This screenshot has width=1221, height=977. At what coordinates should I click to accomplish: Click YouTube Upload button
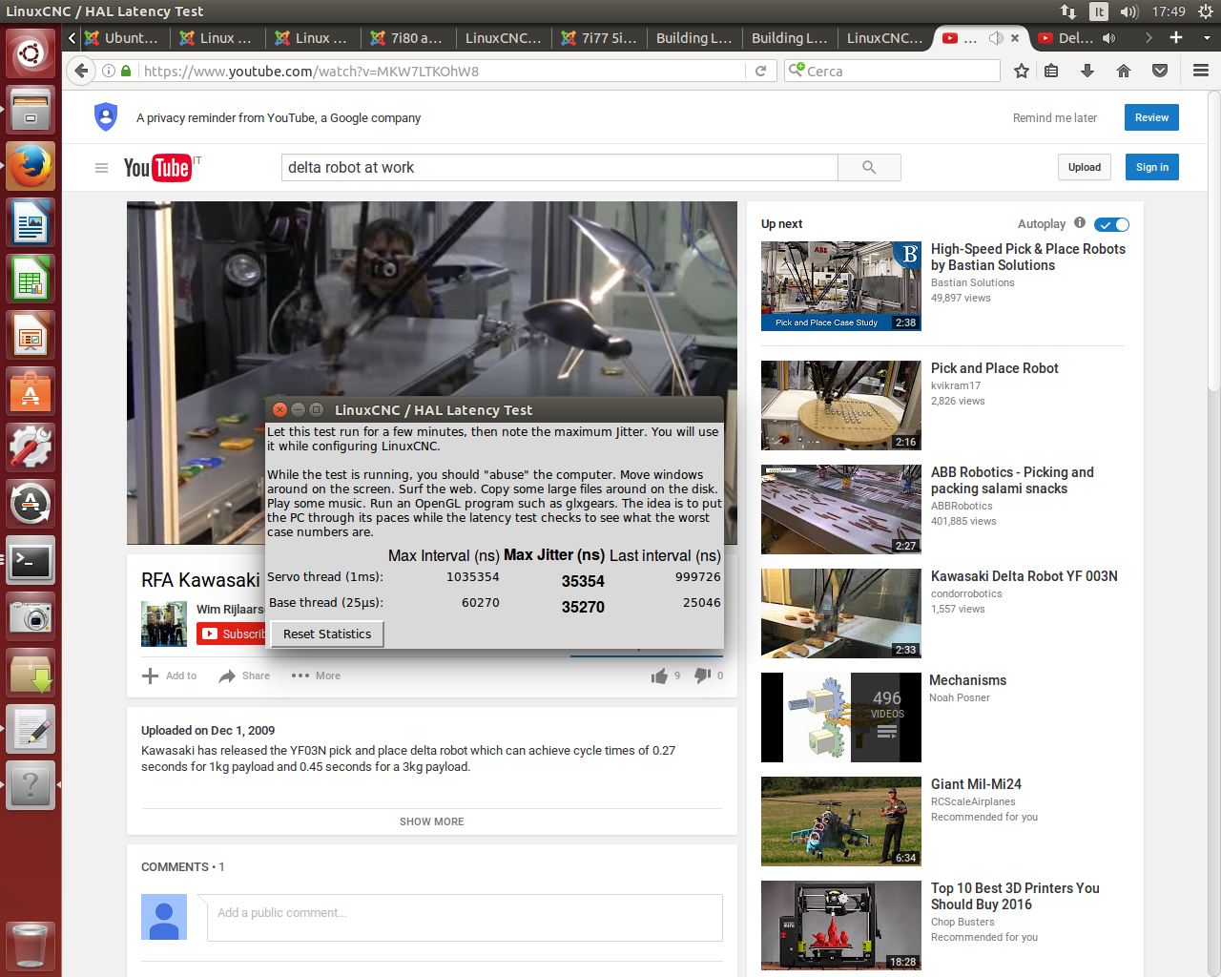pos(1085,167)
